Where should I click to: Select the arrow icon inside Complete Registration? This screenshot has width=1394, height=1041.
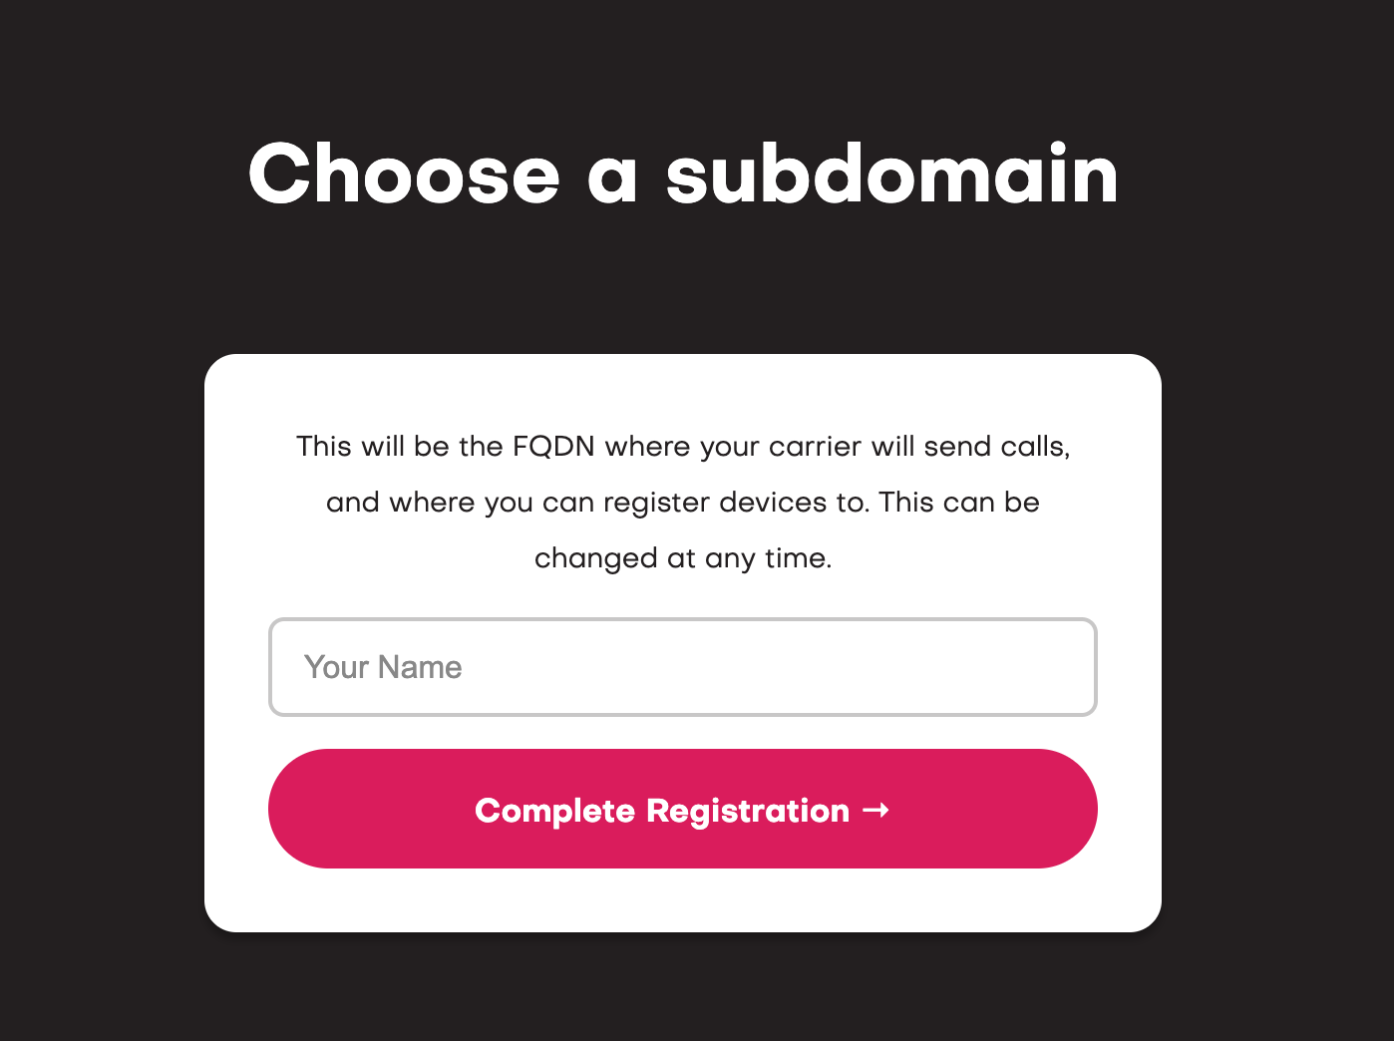(876, 811)
